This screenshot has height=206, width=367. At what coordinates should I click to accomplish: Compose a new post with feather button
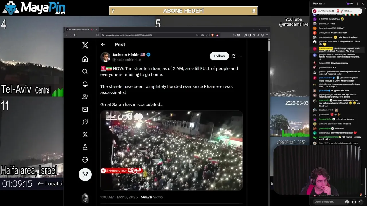tap(85, 174)
